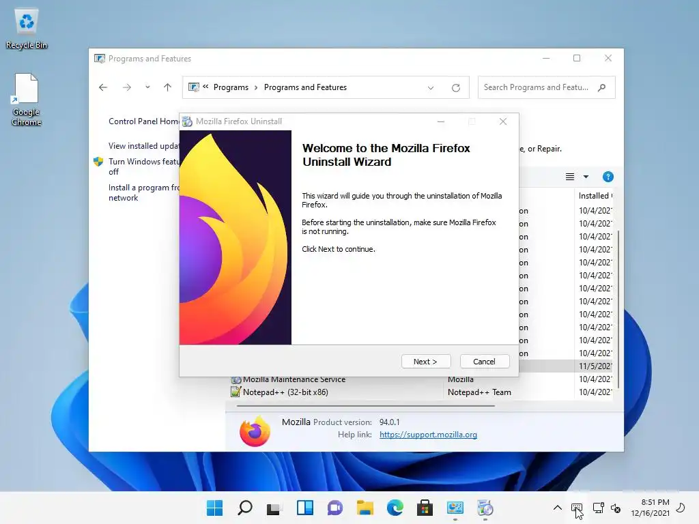Go back in Programs and Features window
The image size is (699, 524).
[x=103, y=87]
